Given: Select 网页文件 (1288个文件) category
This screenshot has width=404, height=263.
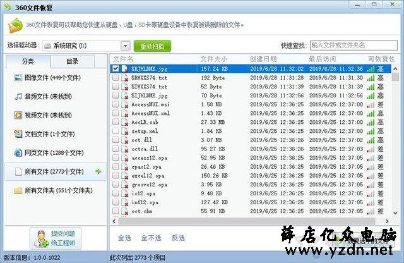Looking at the screenshot, I should click(54, 153).
